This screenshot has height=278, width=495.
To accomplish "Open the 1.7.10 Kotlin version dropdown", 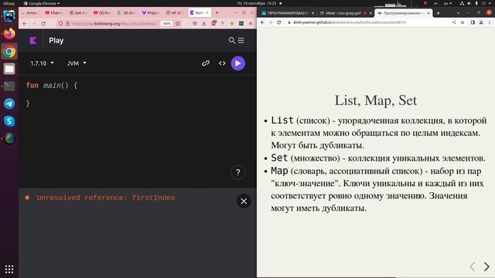I will tap(42, 63).
